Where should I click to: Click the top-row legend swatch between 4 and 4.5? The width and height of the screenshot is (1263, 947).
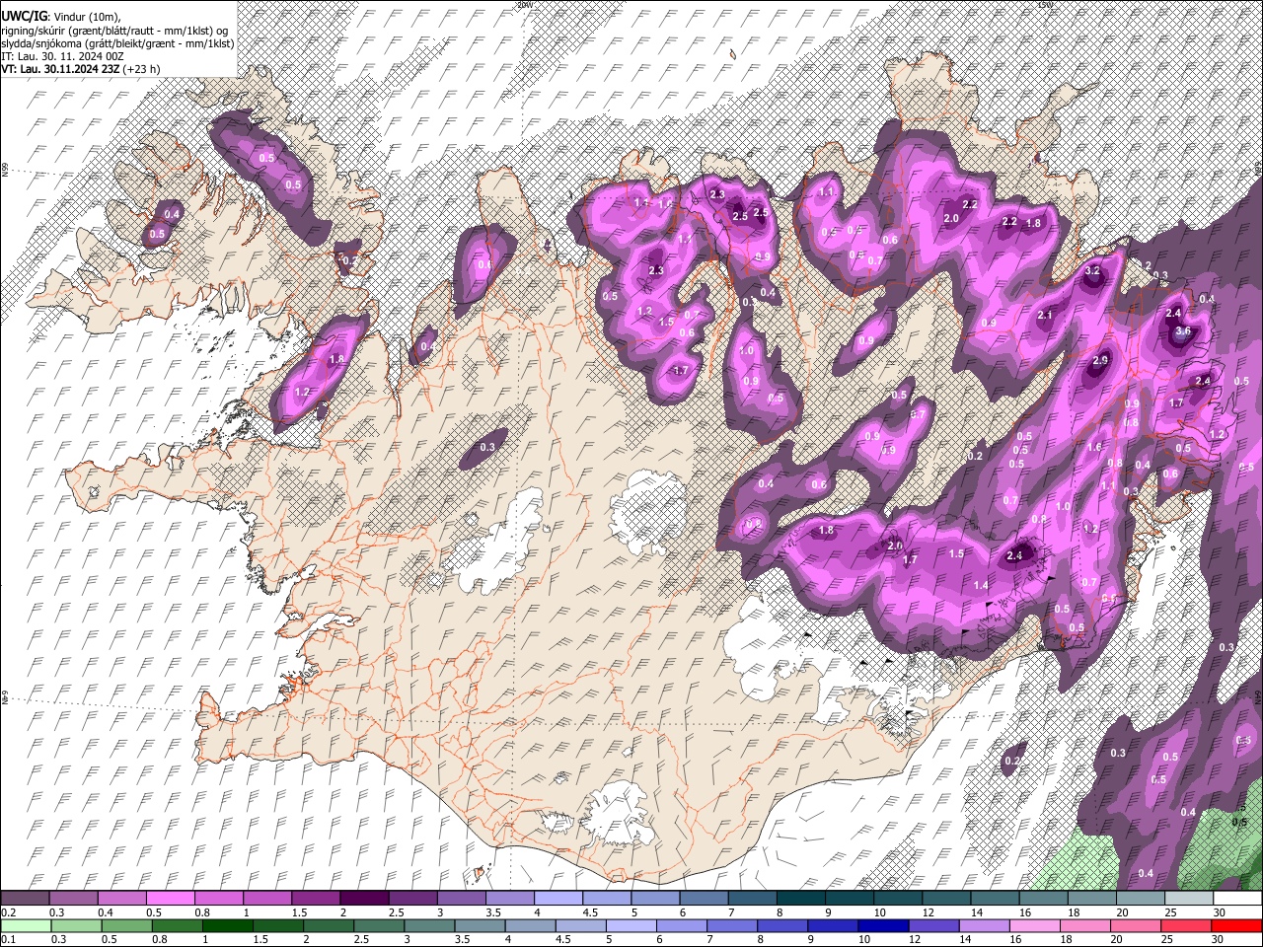pyautogui.click(x=557, y=899)
